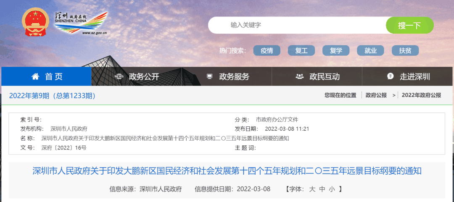The width and height of the screenshot is (454, 202).
Task: Click the monitor icon beside 政务服务
Action: [x=210, y=76]
